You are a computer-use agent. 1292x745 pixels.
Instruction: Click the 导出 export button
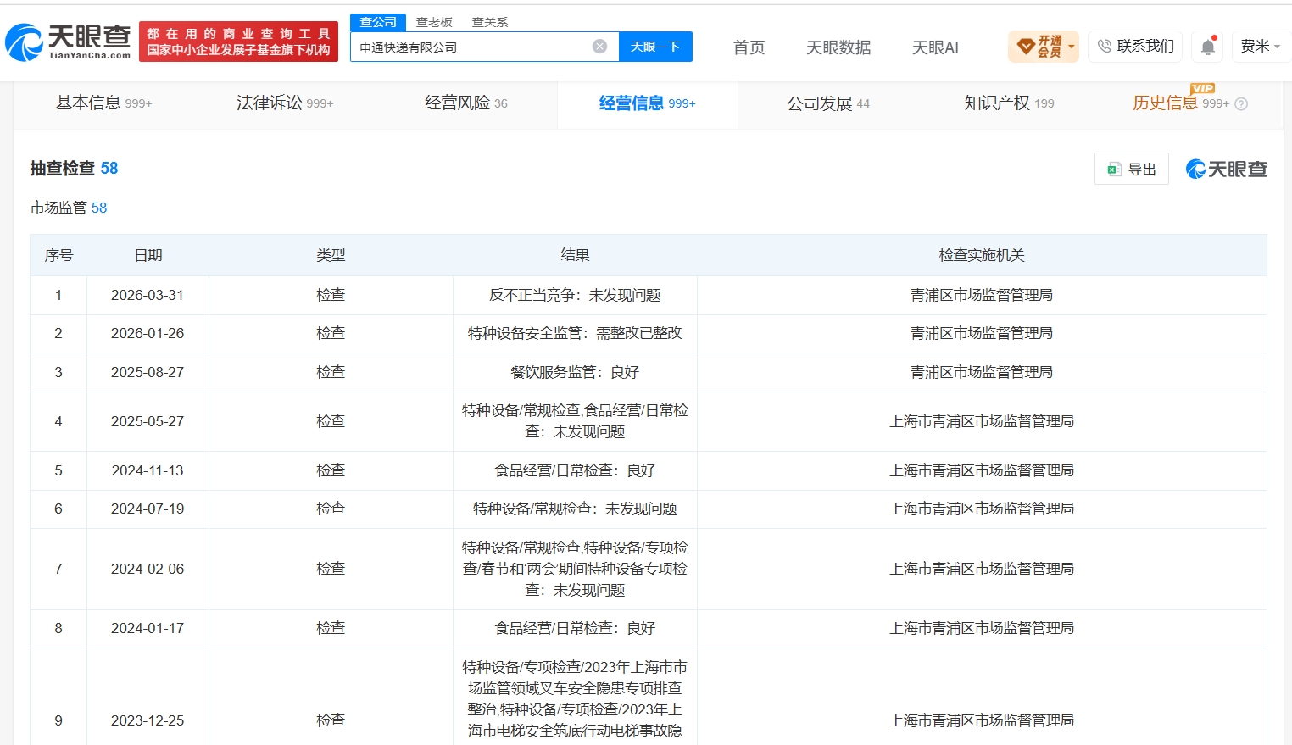(1132, 170)
